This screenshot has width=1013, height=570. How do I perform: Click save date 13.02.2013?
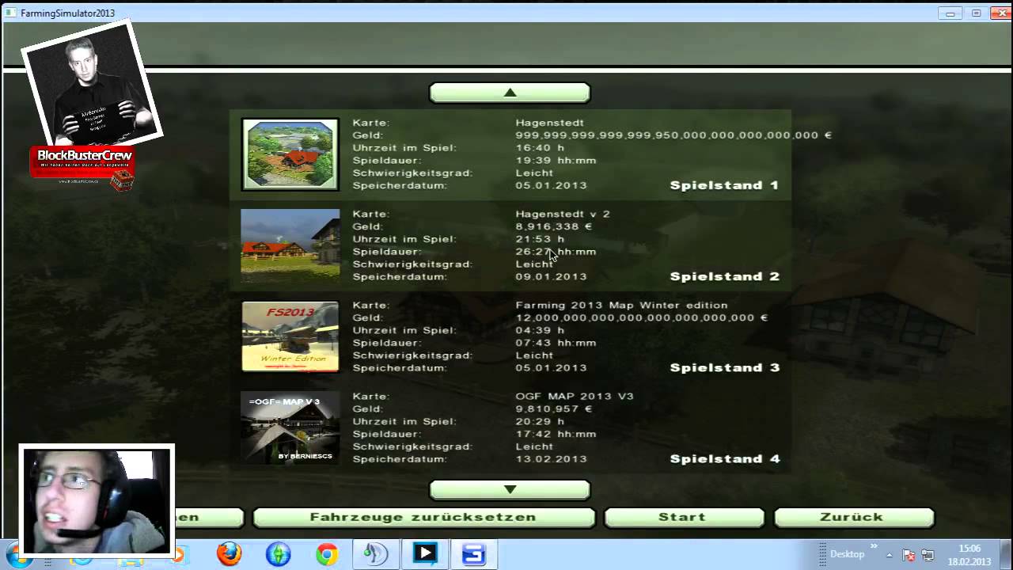(x=551, y=459)
